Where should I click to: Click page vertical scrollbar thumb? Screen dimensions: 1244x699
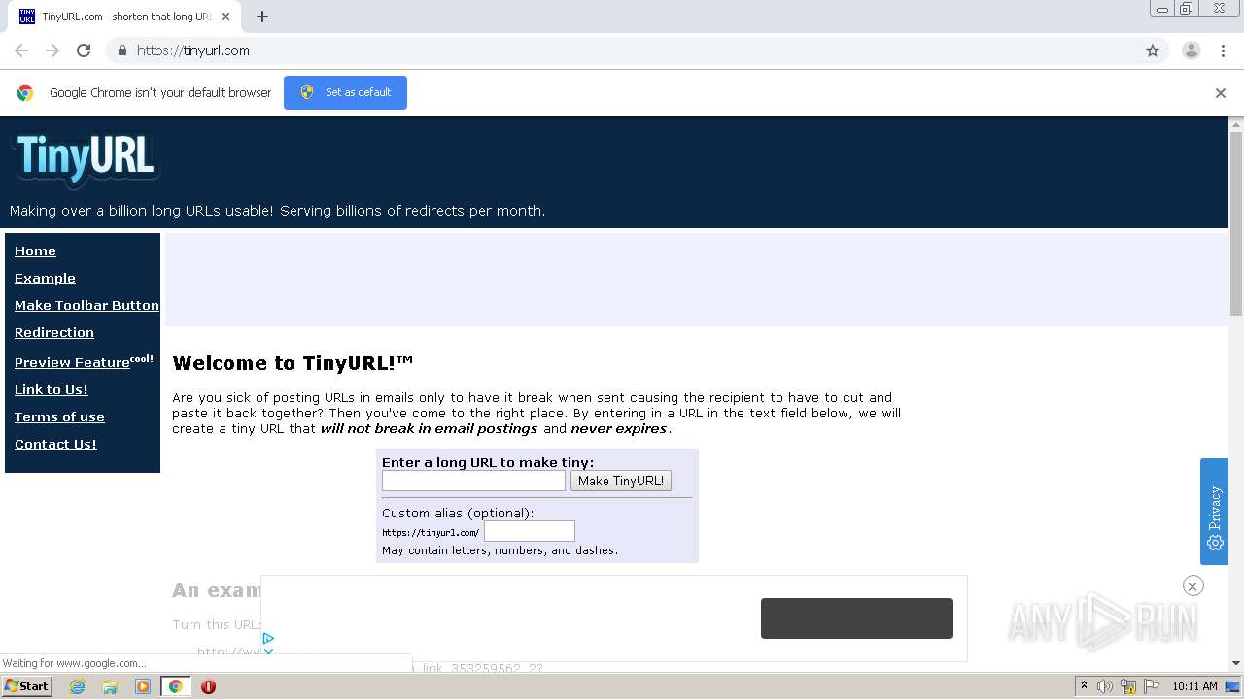(1236, 223)
